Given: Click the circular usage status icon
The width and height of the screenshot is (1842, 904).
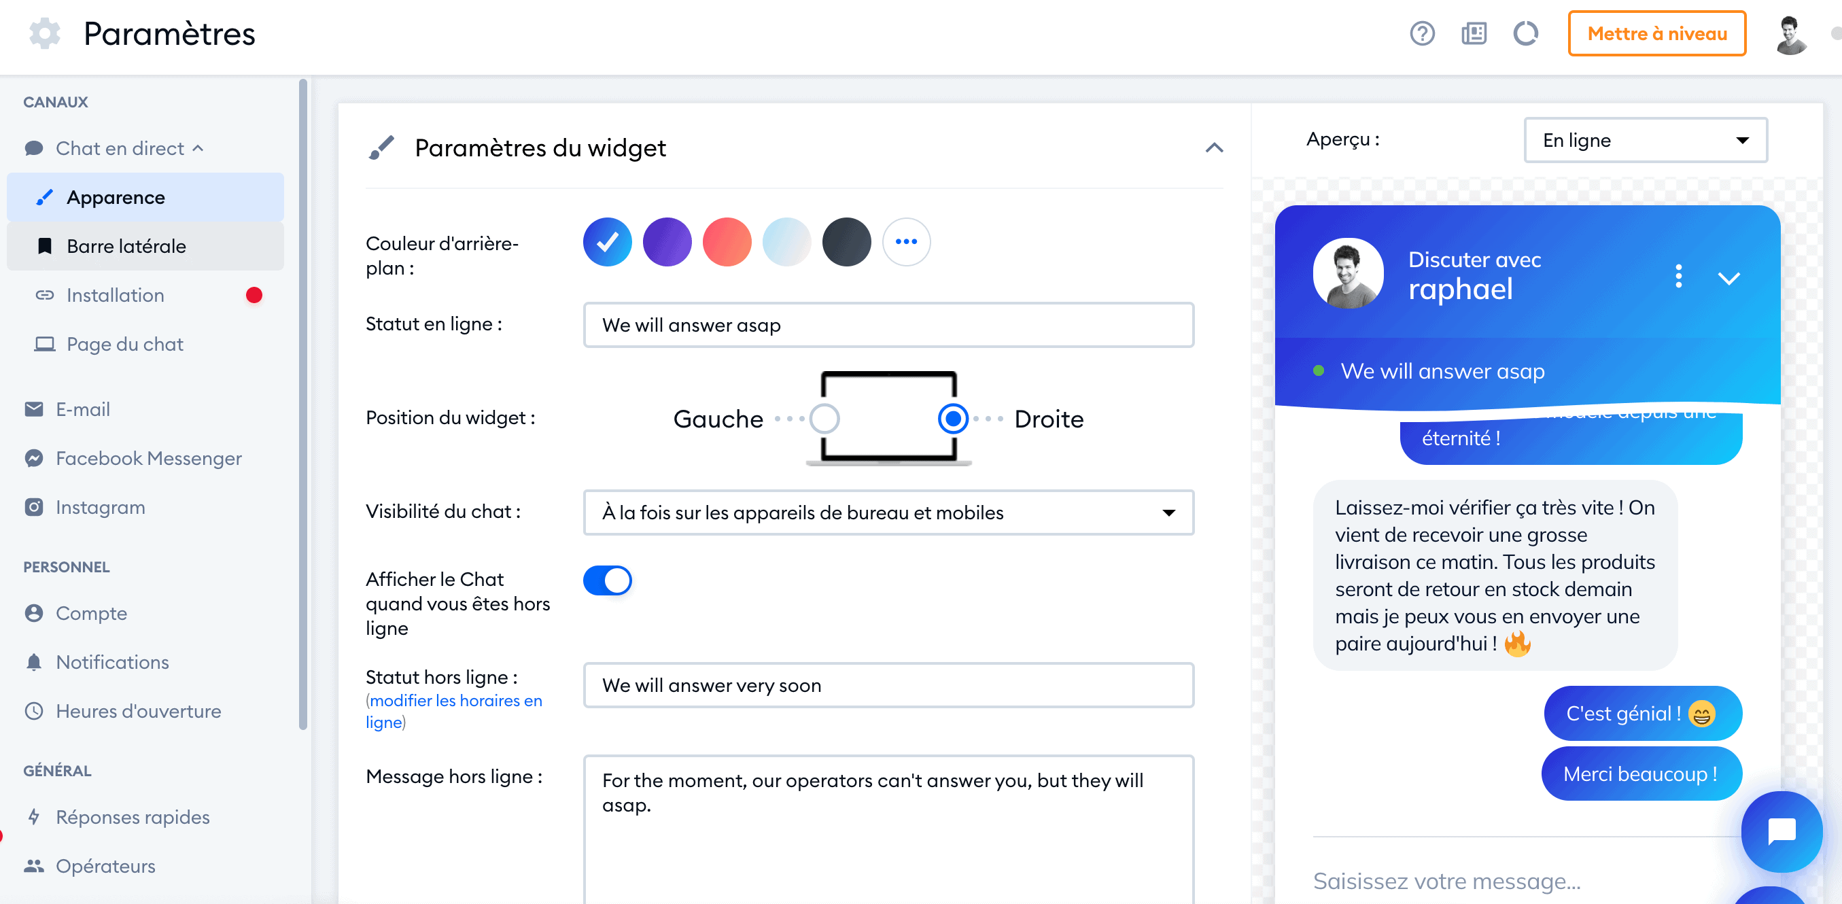Looking at the screenshot, I should coord(1525,33).
